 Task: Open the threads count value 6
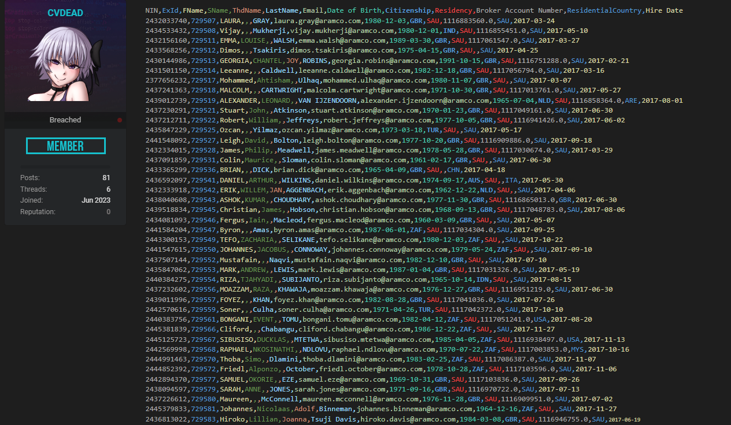click(108, 189)
